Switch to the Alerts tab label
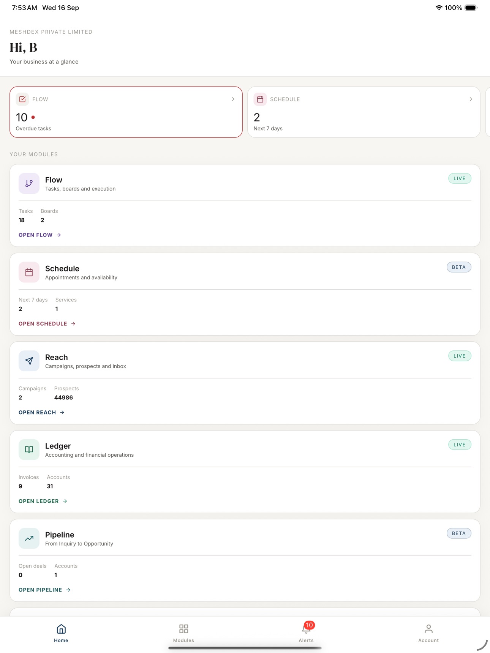The image size is (490, 653). tap(306, 640)
